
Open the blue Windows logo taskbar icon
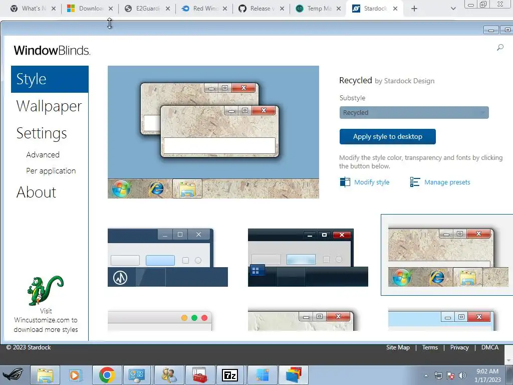[263, 375]
